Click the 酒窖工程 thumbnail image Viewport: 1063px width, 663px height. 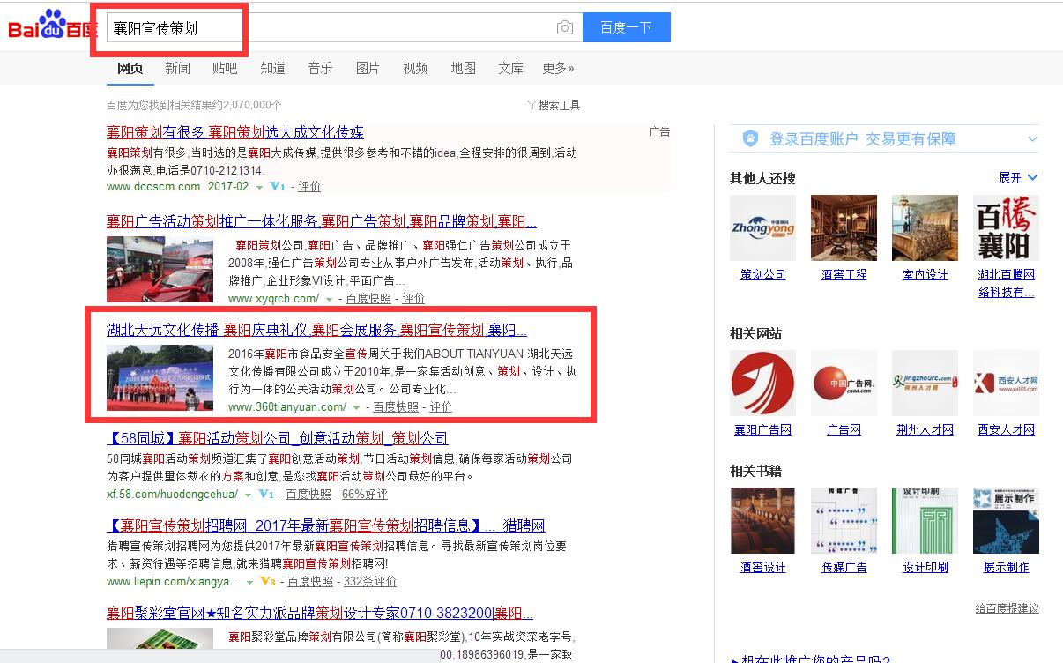(844, 227)
